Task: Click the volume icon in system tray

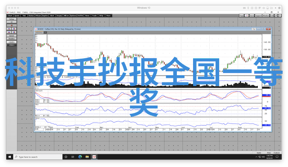Action: click(263, 157)
